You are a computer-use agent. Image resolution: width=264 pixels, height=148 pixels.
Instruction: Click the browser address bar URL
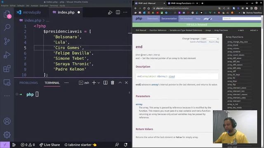[172, 8]
